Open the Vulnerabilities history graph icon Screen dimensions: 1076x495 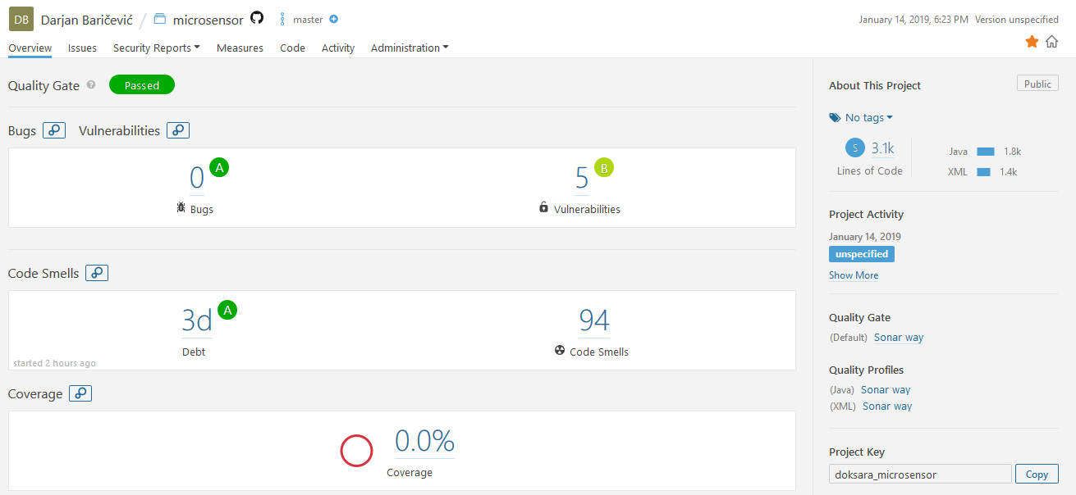[x=178, y=130]
